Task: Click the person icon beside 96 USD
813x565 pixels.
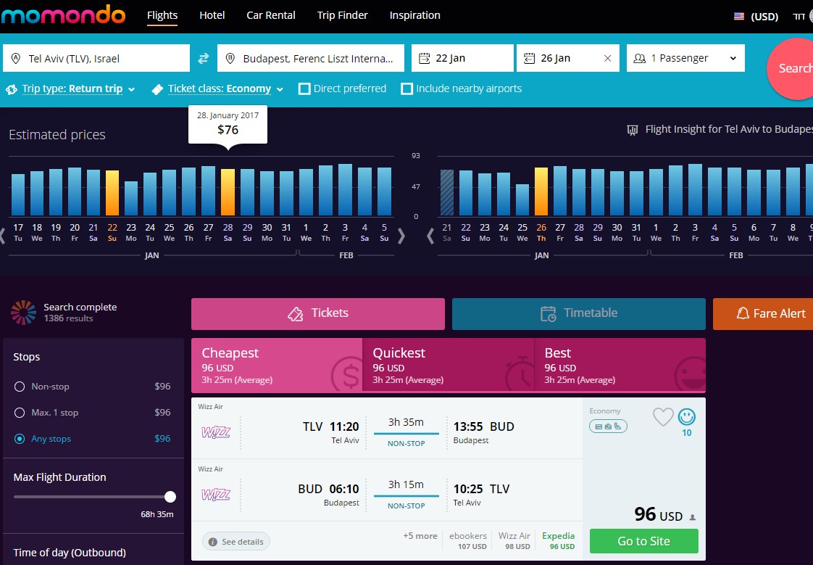Action: click(692, 517)
